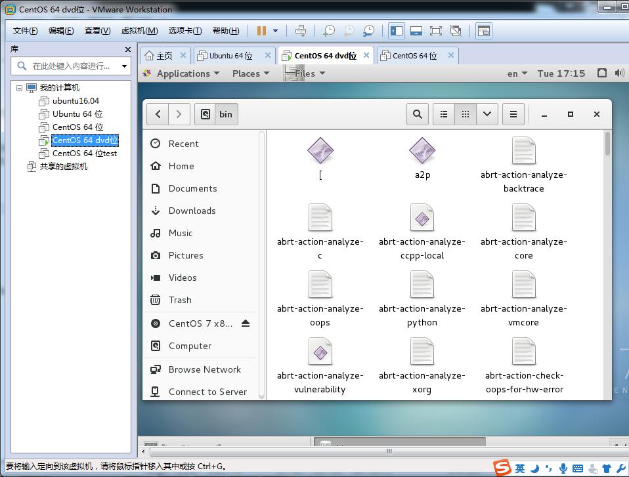Click the Sogou input method S icon

(502, 468)
